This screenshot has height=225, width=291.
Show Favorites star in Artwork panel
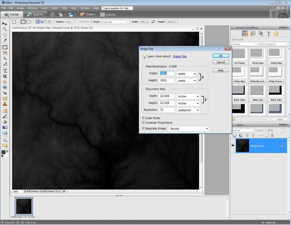[x=276, y=34]
